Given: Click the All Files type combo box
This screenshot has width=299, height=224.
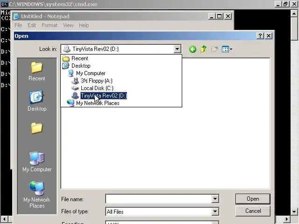Looking at the screenshot, I should pyautogui.click(x=162, y=211).
